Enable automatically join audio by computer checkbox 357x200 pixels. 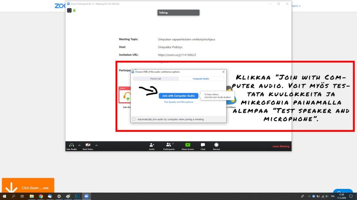134,119
